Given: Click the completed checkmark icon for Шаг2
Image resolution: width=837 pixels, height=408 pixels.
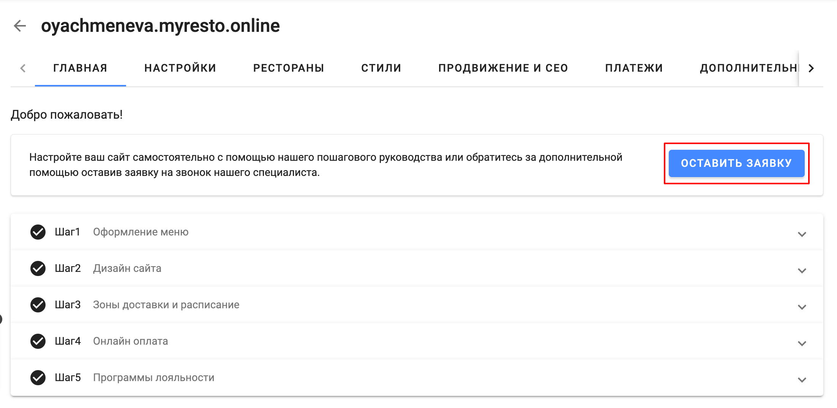Looking at the screenshot, I should click(38, 268).
